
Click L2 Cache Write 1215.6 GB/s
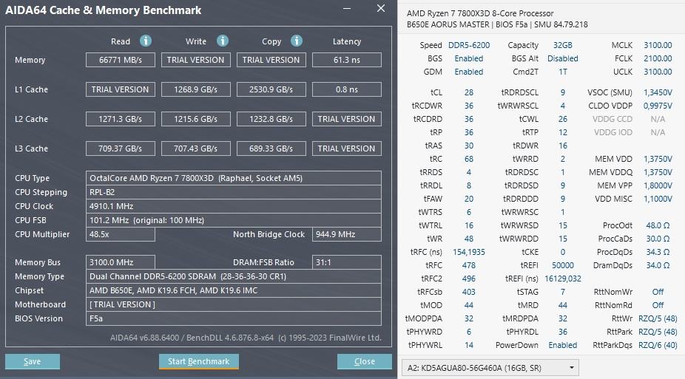[196, 119]
